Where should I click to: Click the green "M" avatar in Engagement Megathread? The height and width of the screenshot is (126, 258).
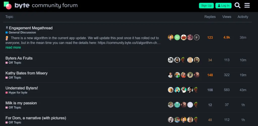(x=177, y=38)
